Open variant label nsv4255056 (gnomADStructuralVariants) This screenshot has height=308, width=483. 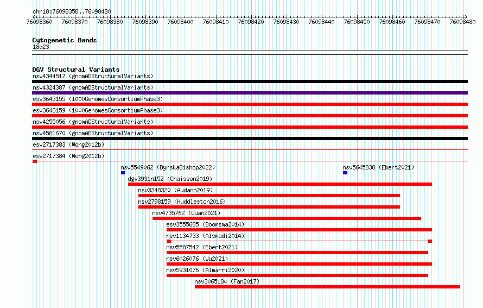(93, 122)
